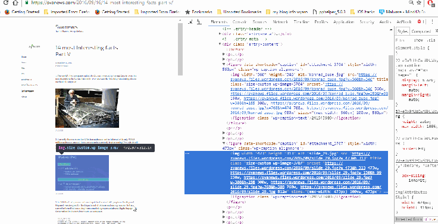Open the Timeline tab
This screenshot has width=438, height=224.
(x=301, y=22)
